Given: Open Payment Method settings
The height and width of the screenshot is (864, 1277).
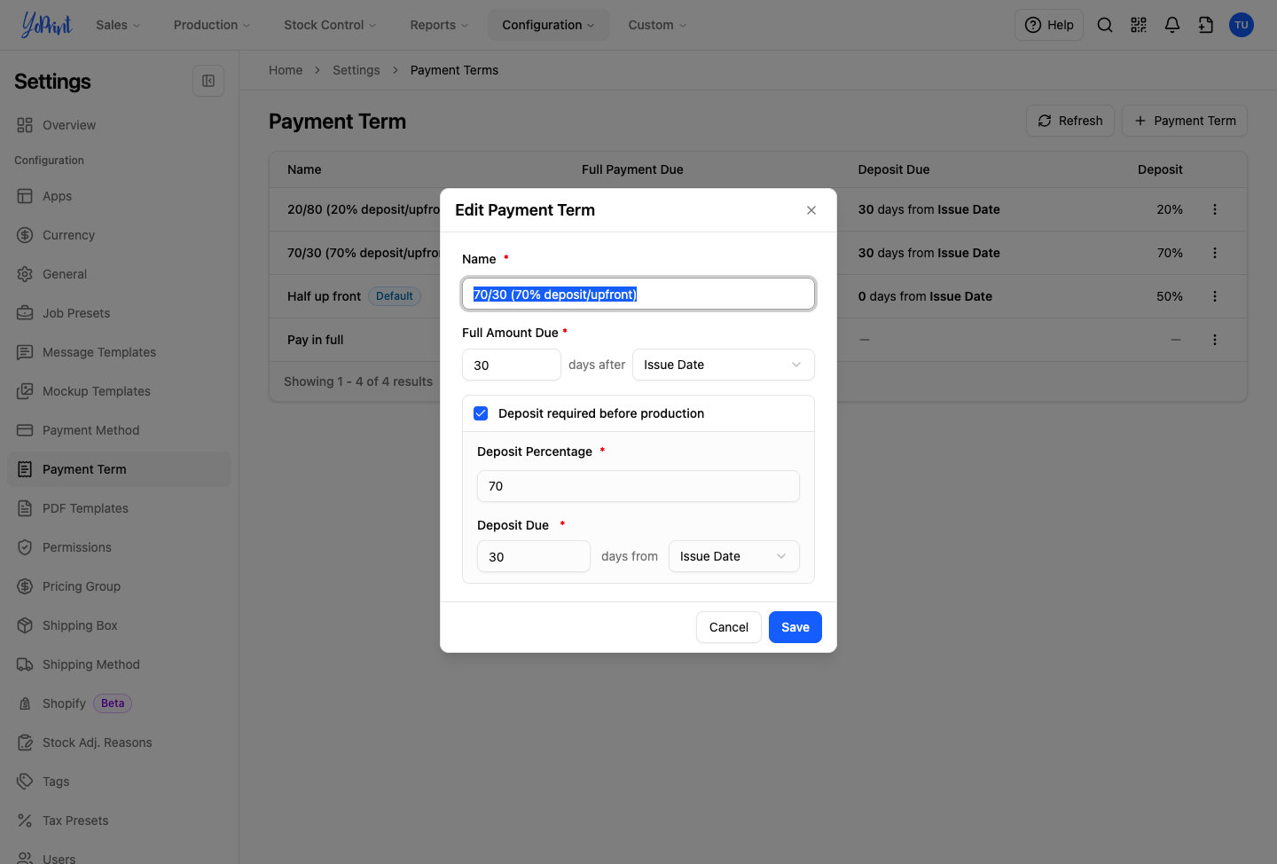Looking at the screenshot, I should [x=119, y=430].
